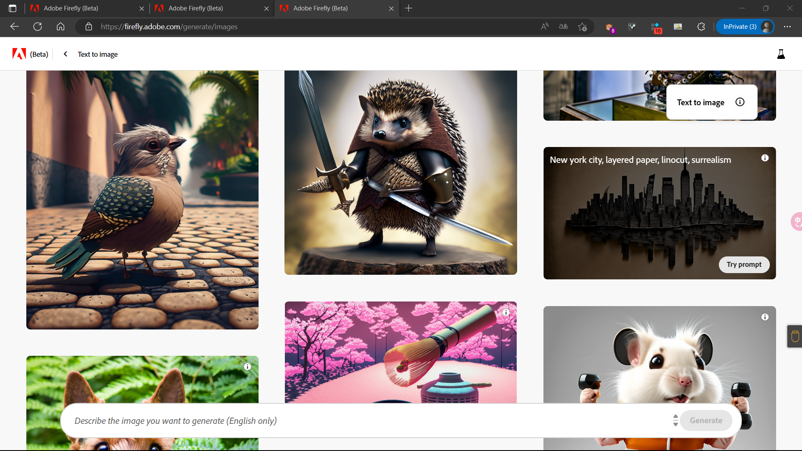Click the browser address bar URL

169,27
